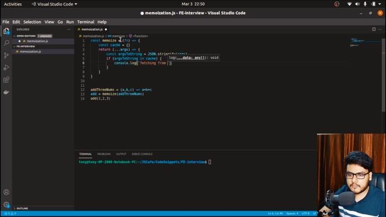Screen dimensions: 386x217
Task: Select memoization.js under Open Editors
Action: 37,41
